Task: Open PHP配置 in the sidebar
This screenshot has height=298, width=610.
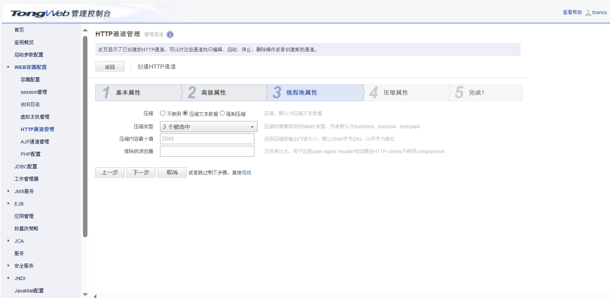Action: (x=30, y=154)
